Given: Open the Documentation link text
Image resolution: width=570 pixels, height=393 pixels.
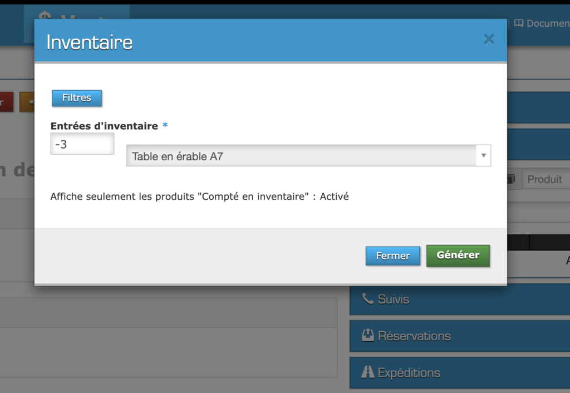Looking at the screenshot, I should click(x=548, y=23).
